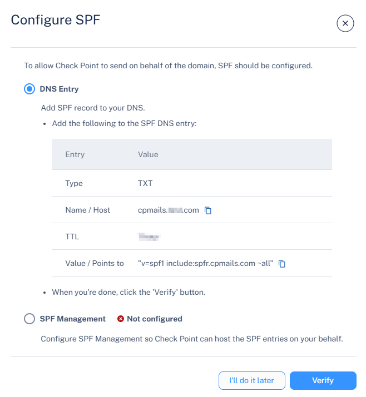
Task: Click the Type row label
Action: point(74,183)
